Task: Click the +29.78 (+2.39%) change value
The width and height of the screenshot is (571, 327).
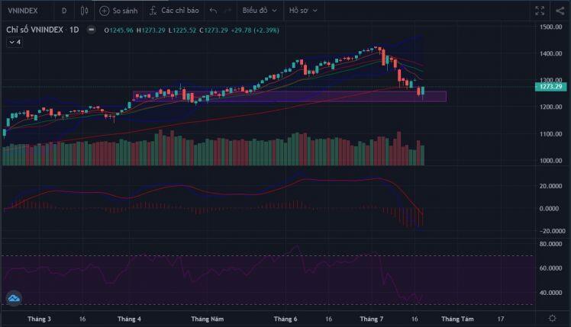Action: [x=255, y=30]
